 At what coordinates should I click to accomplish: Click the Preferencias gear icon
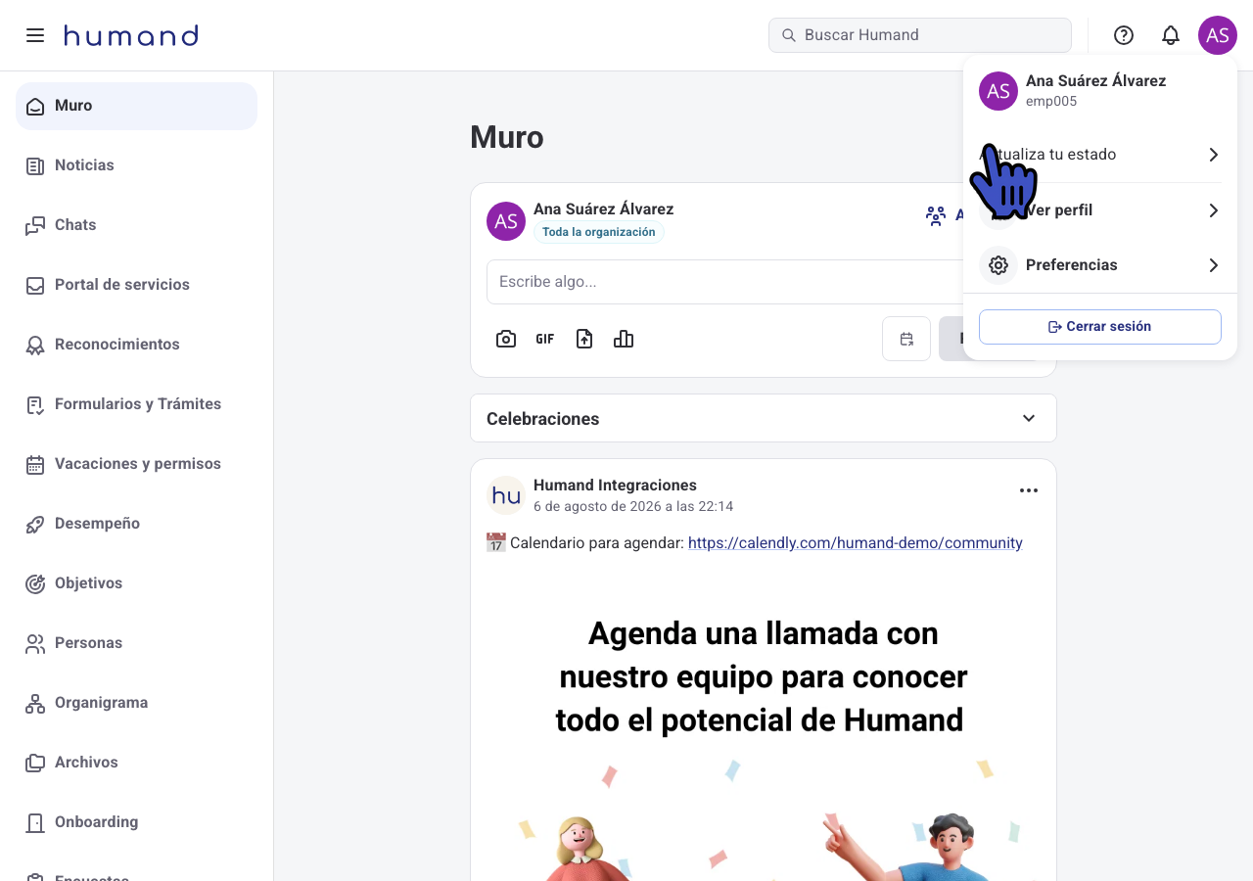[x=998, y=265]
